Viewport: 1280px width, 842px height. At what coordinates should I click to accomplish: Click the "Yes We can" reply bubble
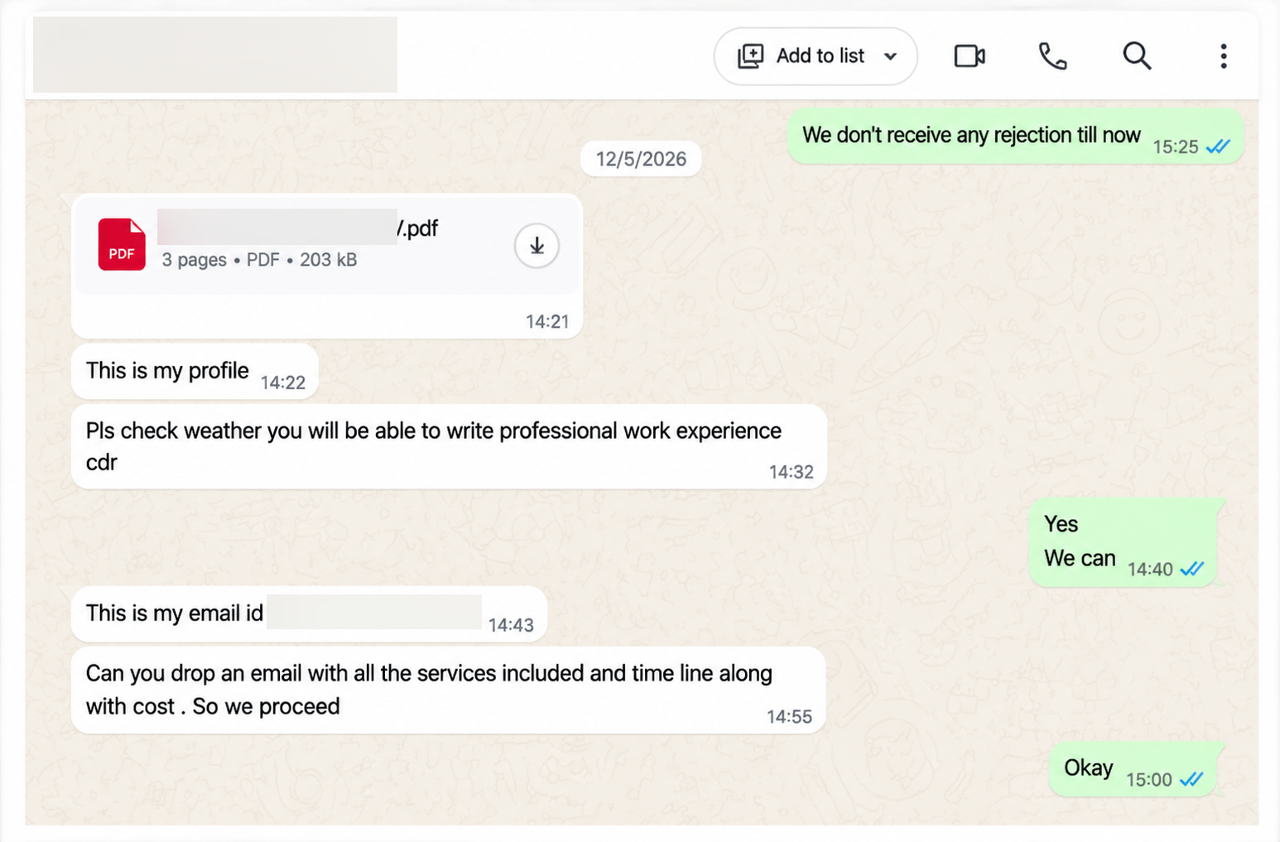click(x=1123, y=542)
